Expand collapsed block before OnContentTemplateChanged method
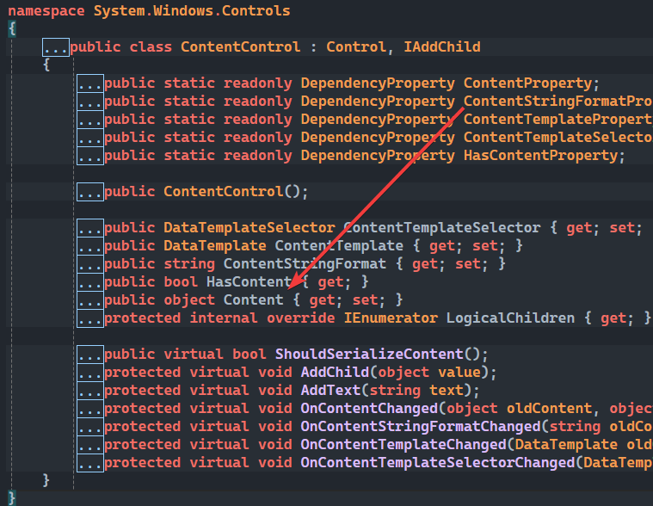This screenshot has width=653, height=506. pyautogui.click(x=90, y=445)
